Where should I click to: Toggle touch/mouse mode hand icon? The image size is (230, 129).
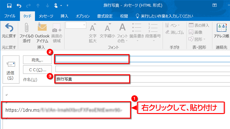pyautogui.click(x=56, y=6)
